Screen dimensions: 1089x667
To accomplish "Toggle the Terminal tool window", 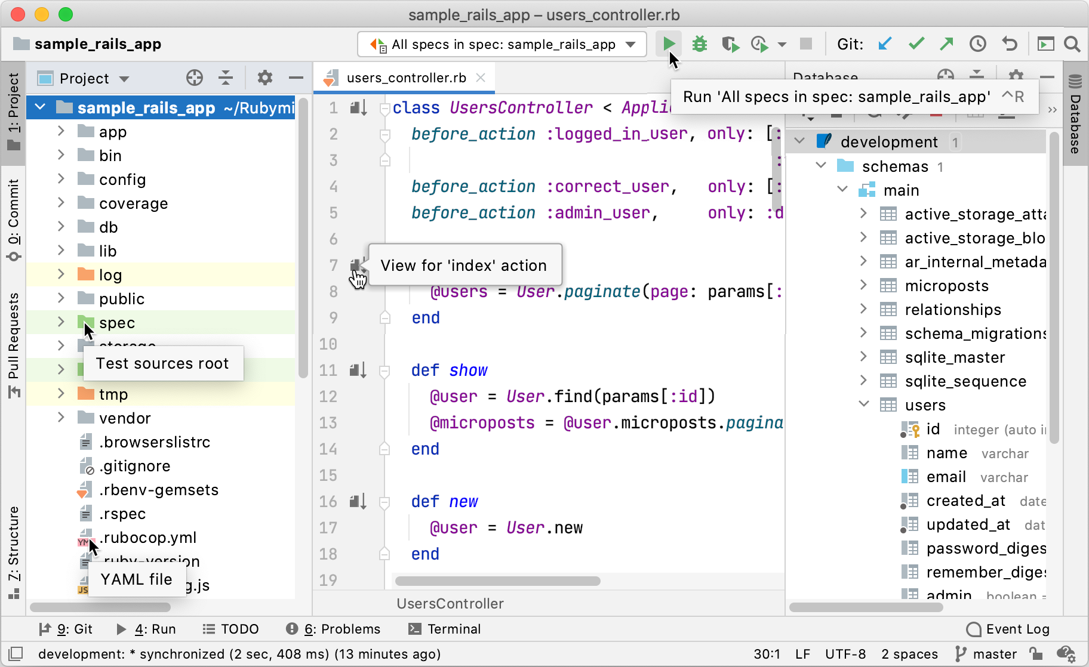I will (444, 629).
